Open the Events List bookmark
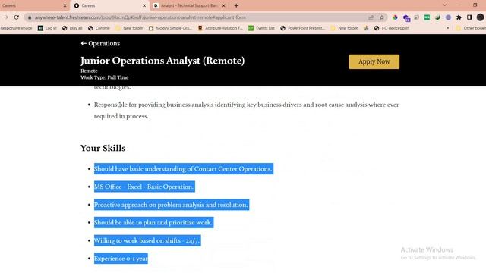486x273 pixels. click(x=261, y=28)
